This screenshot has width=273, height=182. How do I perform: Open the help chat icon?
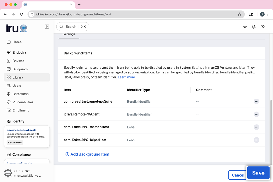click(x=263, y=27)
